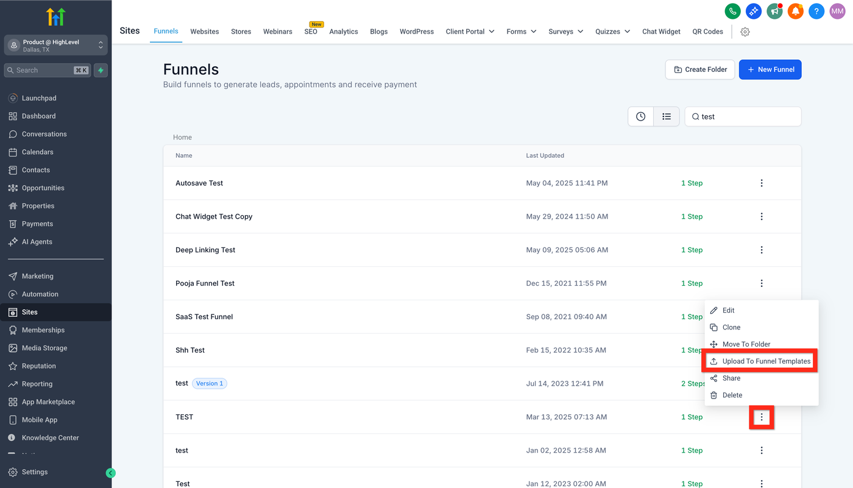The width and height of the screenshot is (853, 488).
Task: Open the orange notifications bell
Action: click(796, 11)
